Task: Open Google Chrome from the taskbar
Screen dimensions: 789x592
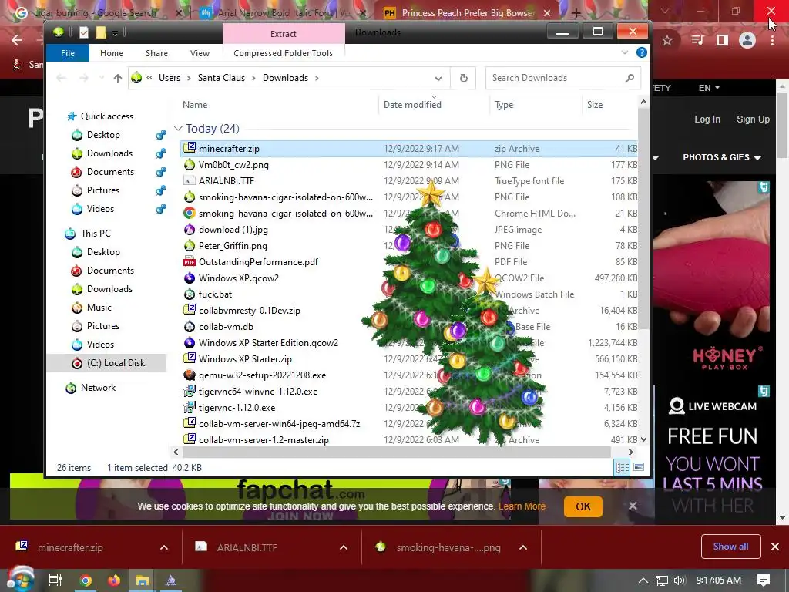Action: (x=86, y=580)
